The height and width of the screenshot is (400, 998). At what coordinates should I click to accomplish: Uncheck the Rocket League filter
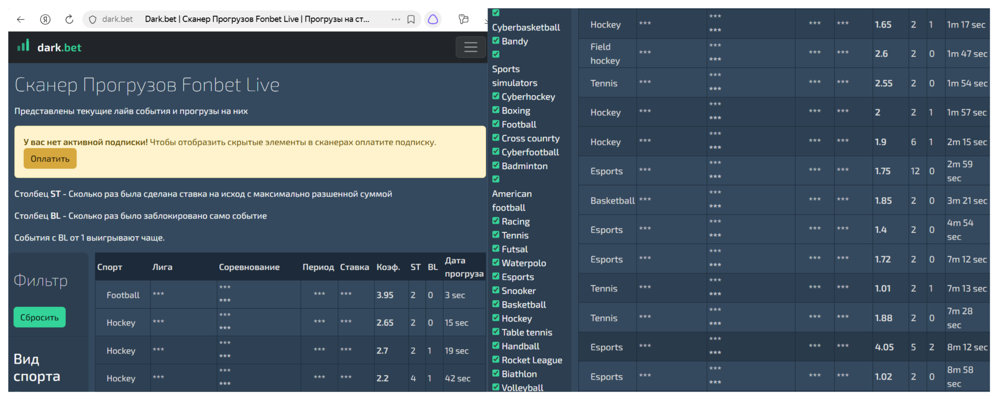(496, 359)
